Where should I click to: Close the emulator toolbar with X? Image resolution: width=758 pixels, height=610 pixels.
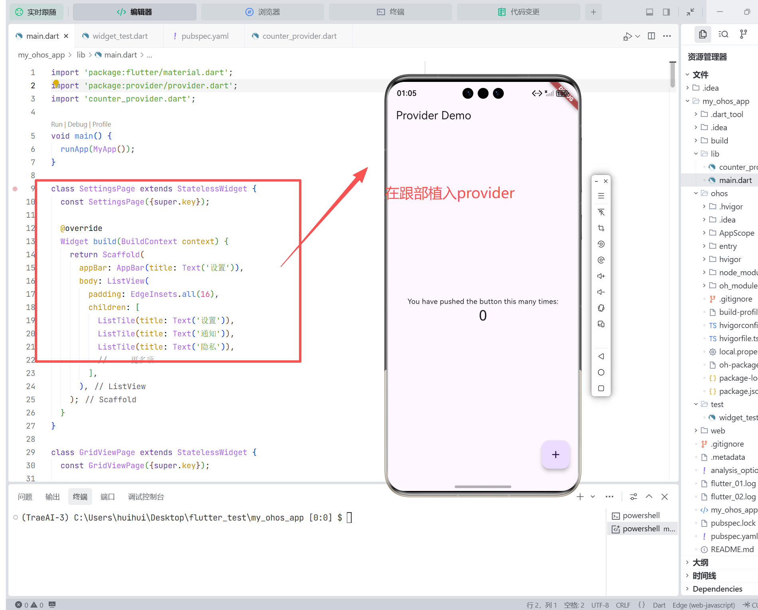(606, 181)
